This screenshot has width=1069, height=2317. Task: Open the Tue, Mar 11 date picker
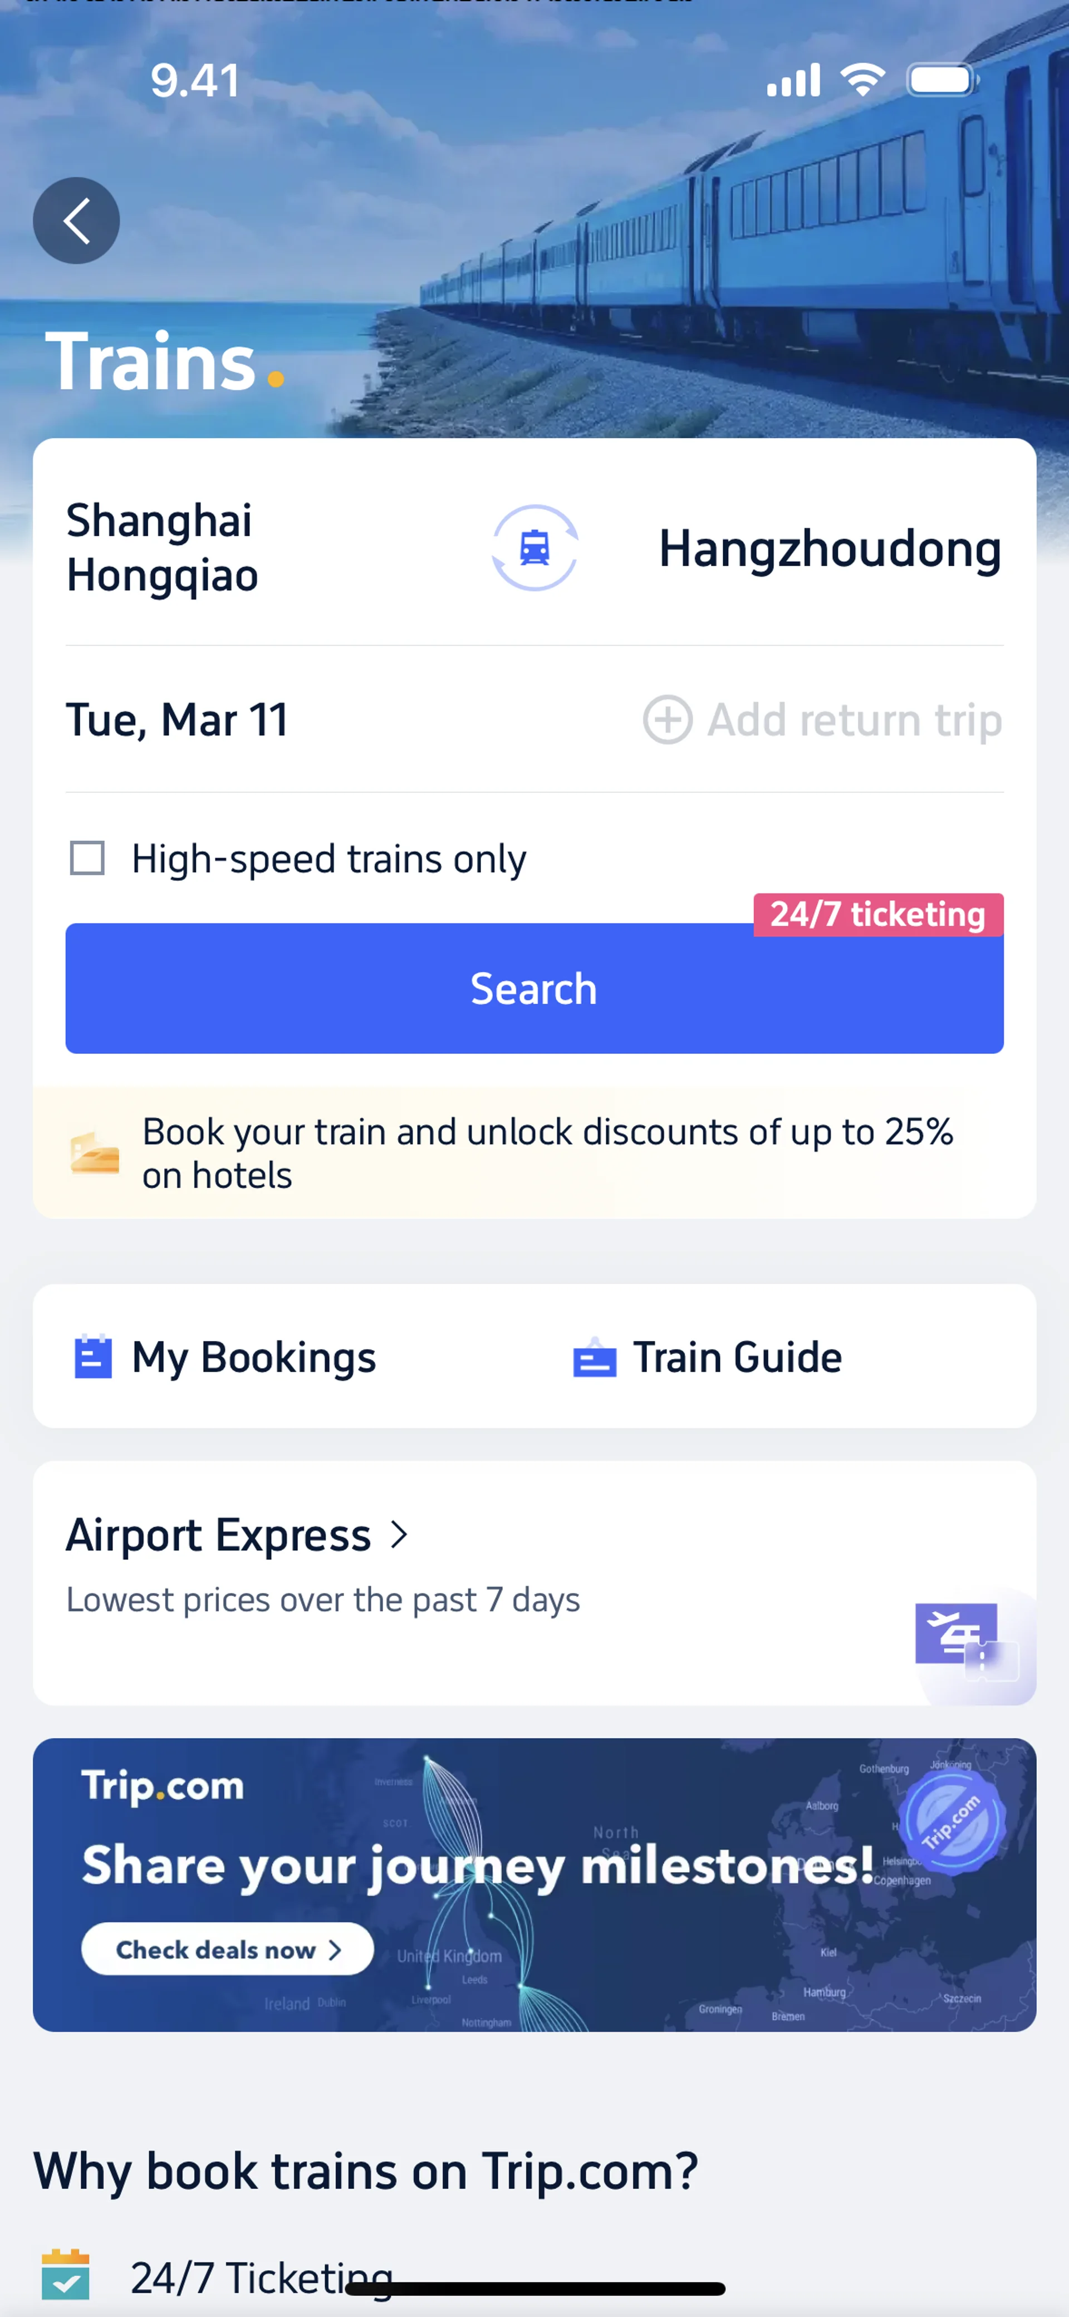(177, 720)
